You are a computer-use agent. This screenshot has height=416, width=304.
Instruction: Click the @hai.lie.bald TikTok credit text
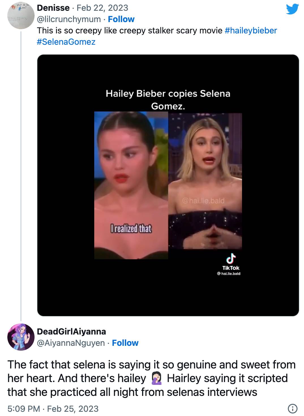[x=228, y=274]
